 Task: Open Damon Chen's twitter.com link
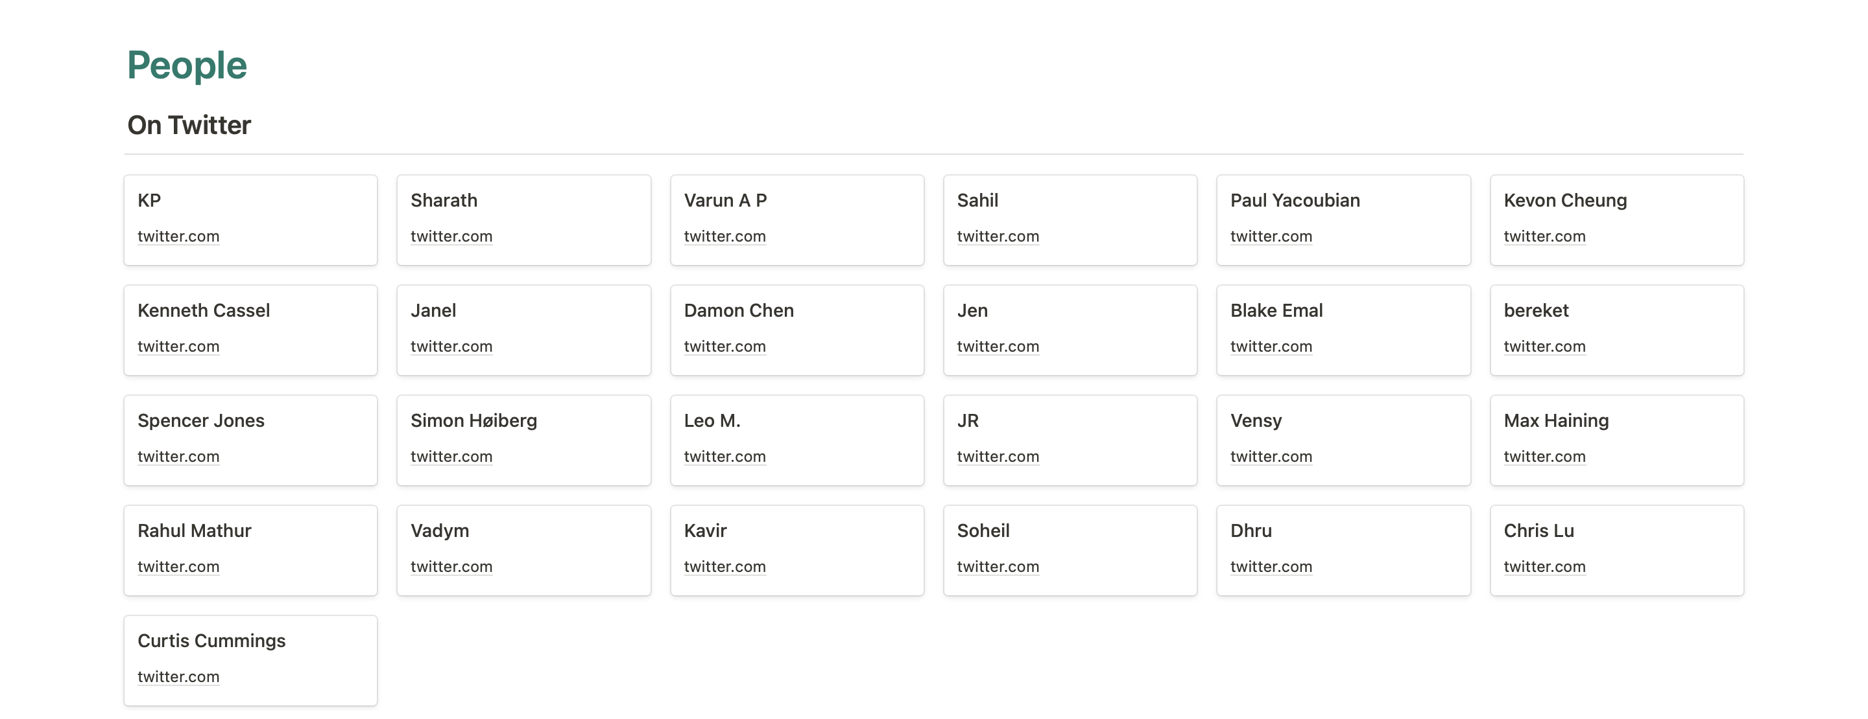(x=724, y=346)
